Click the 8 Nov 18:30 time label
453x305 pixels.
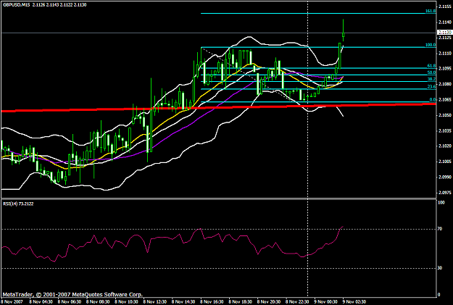click(x=241, y=302)
